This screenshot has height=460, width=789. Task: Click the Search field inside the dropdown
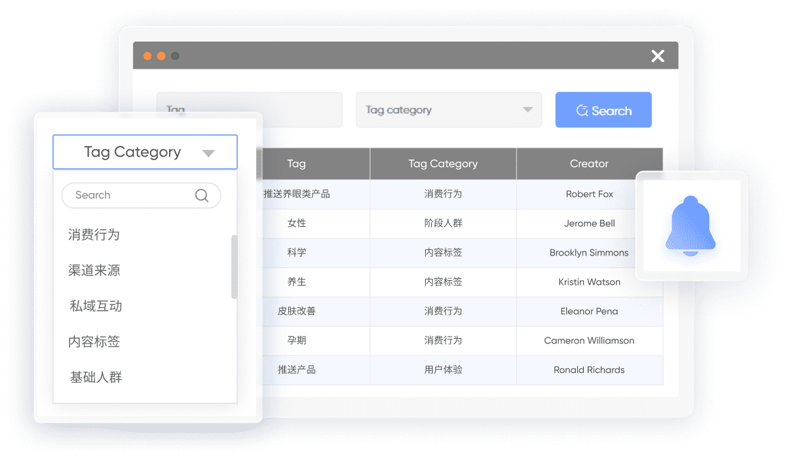pyautogui.click(x=129, y=196)
